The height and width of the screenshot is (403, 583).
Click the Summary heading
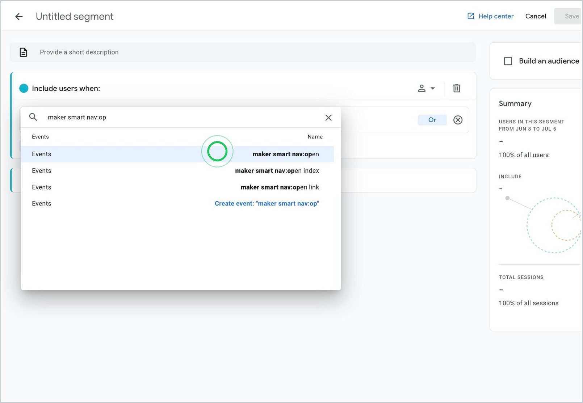(515, 103)
